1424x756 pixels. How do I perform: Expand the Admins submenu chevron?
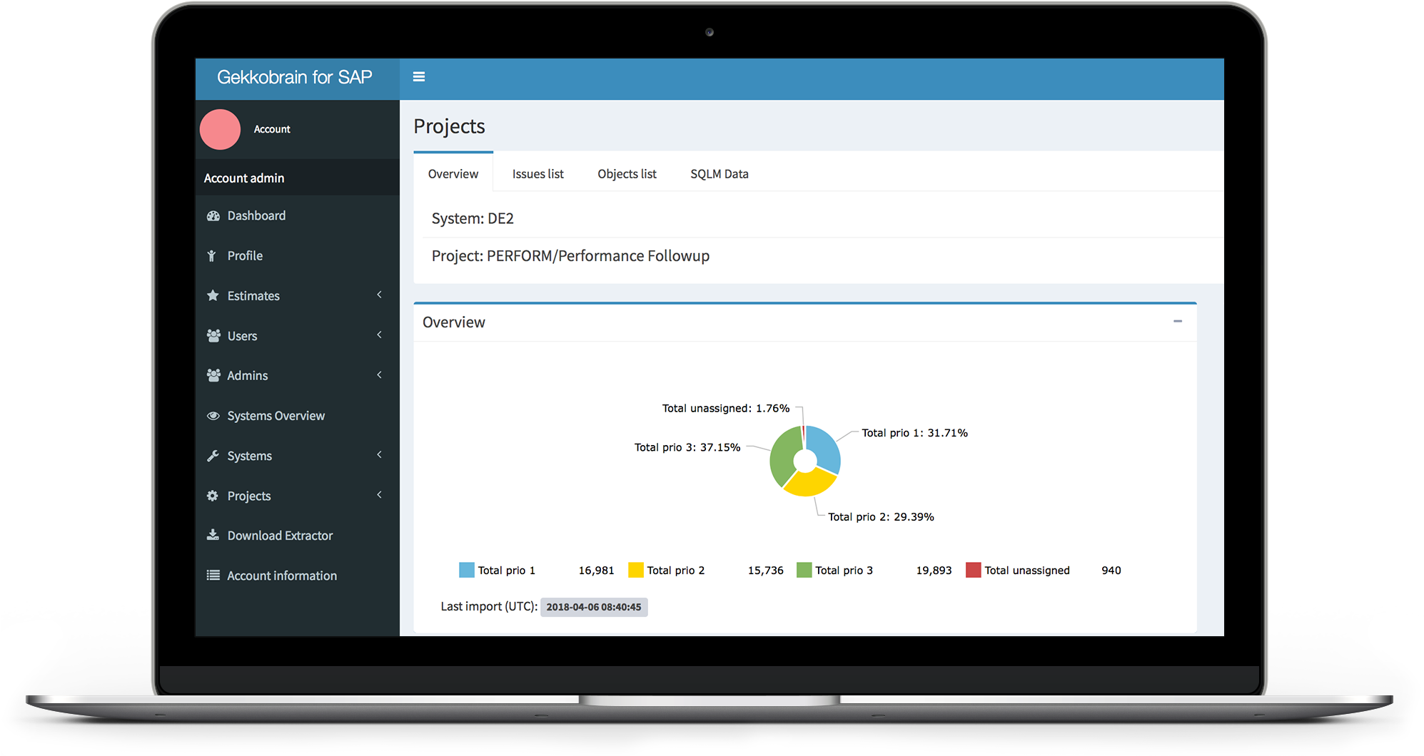coord(379,374)
